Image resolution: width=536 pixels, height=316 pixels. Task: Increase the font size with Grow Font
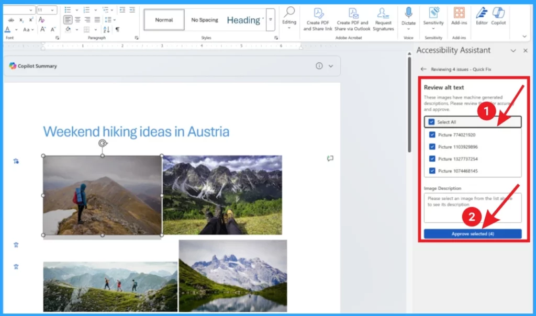click(x=43, y=29)
